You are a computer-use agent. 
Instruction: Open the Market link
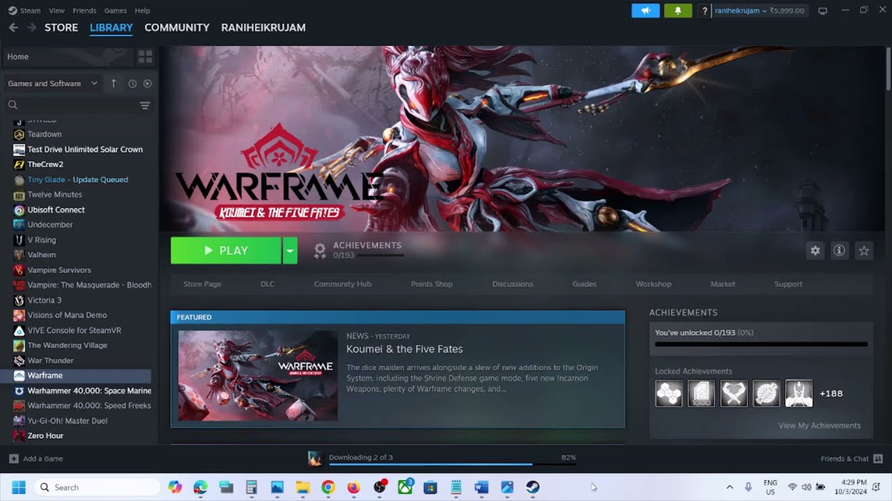click(723, 284)
